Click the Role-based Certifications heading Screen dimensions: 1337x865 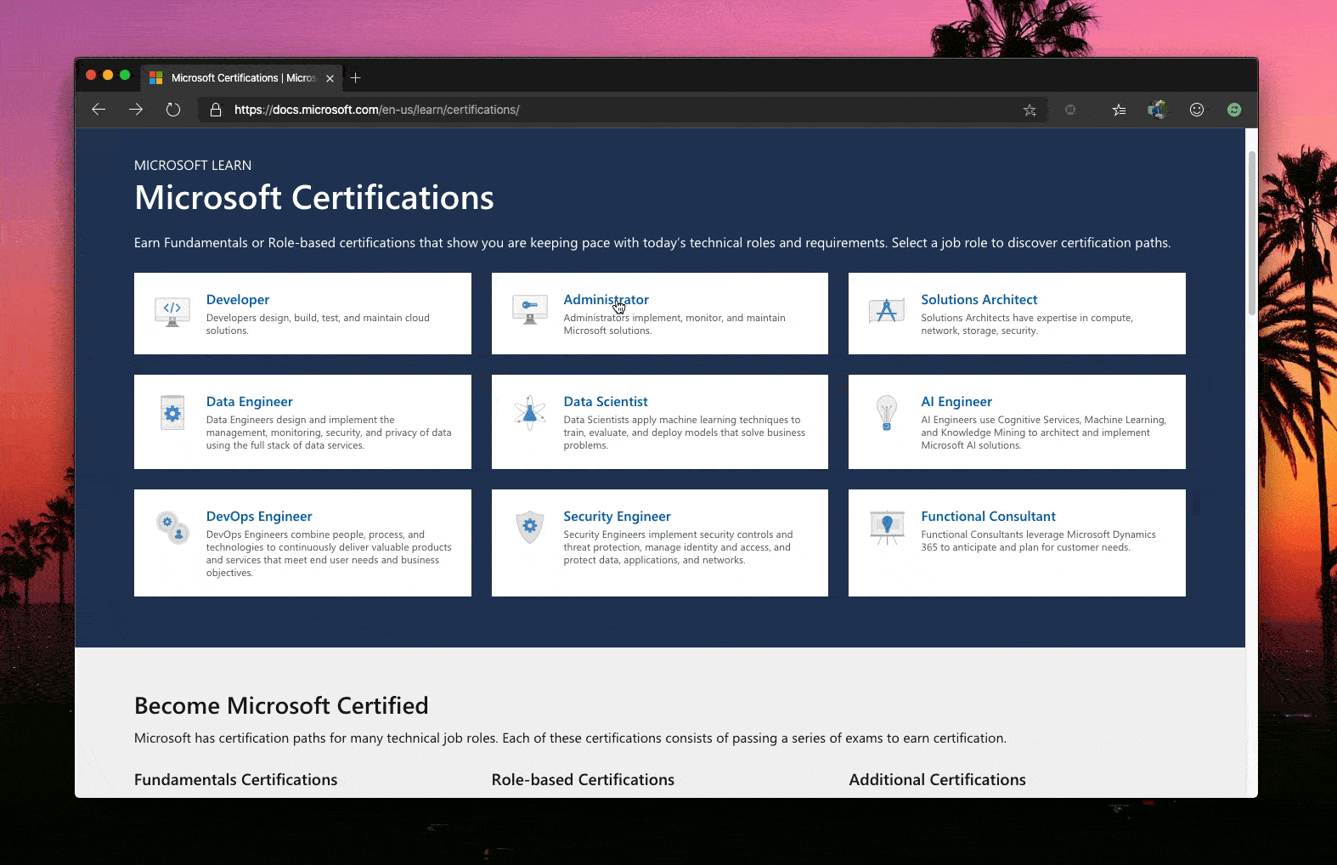[x=583, y=779]
